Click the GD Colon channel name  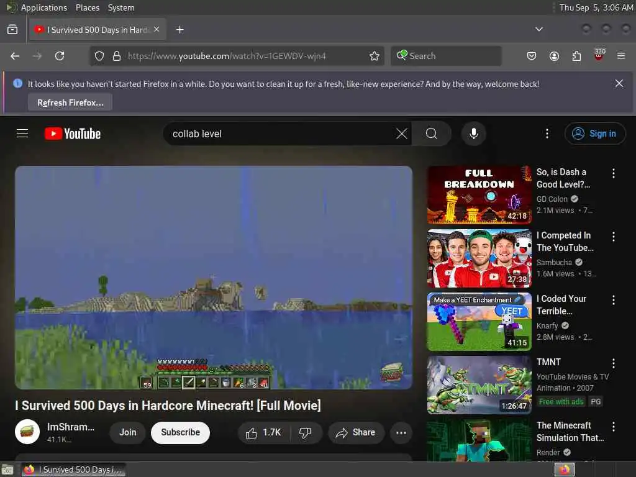552,199
